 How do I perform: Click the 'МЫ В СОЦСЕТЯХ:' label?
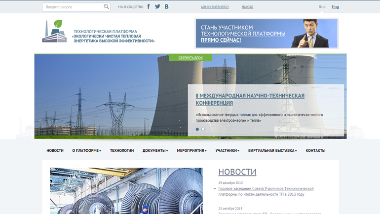coord(131,7)
